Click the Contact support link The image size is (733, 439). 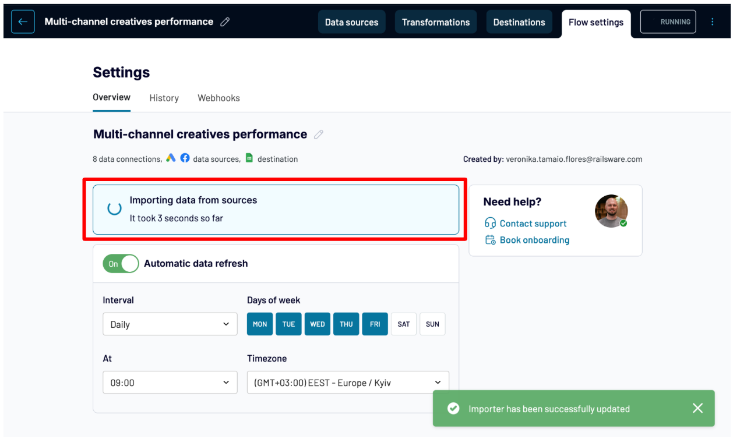point(533,224)
